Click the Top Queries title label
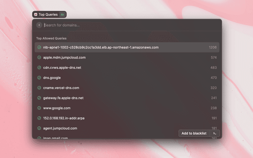Viewport: 253px width, 158px height. [x=48, y=14]
